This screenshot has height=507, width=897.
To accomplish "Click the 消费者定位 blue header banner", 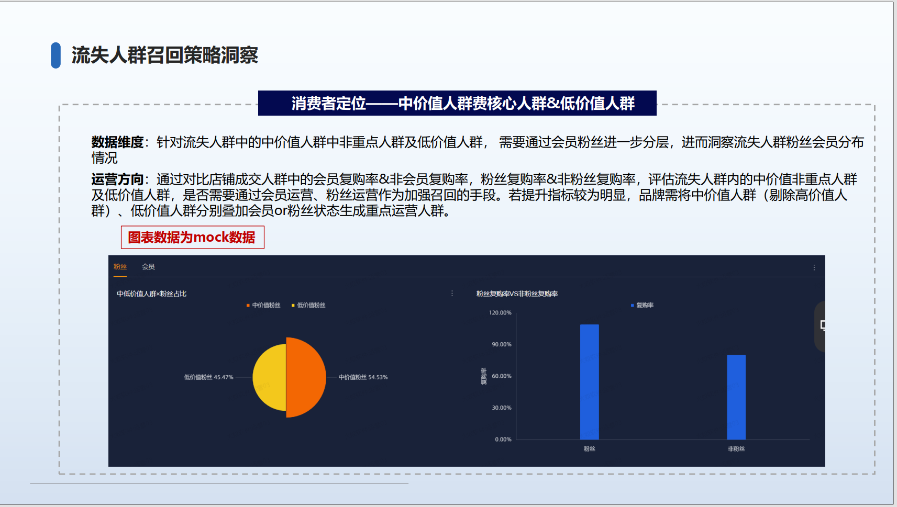I will coord(457,103).
